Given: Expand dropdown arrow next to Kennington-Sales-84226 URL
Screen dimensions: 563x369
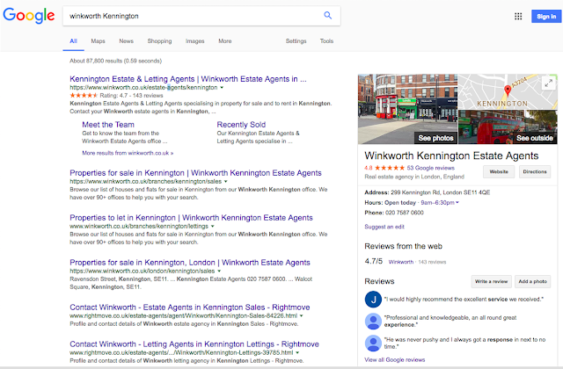Looking at the screenshot, I should point(301,316).
